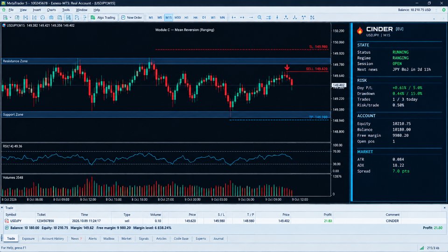The height and width of the screenshot is (252, 448).
Task: Open the Code Base tab
Action: 181,238
